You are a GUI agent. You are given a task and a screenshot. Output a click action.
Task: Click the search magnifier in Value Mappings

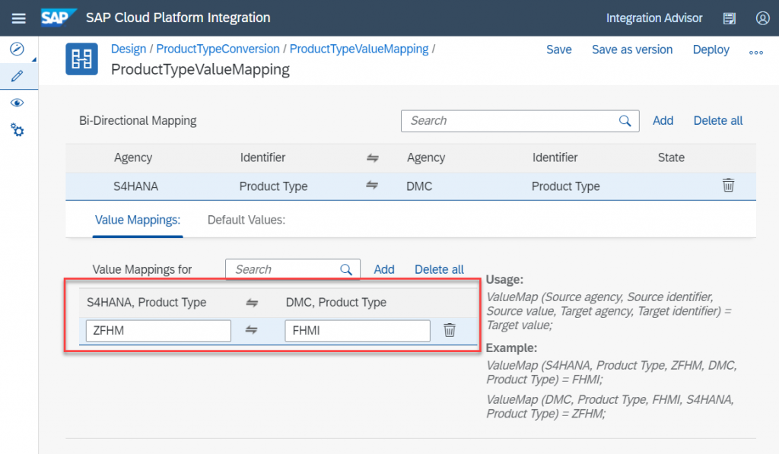coord(346,269)
